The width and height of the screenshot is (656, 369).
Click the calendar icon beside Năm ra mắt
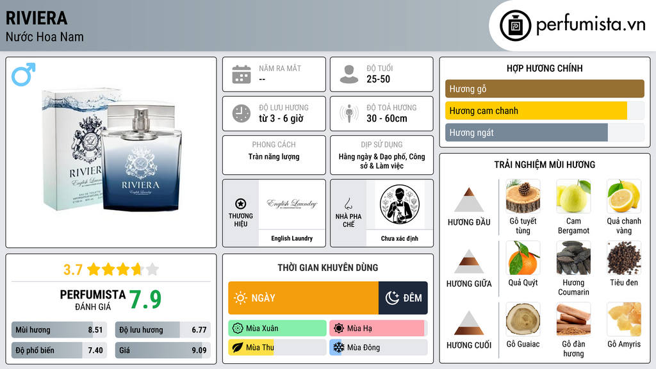click(x=242, y=74)
